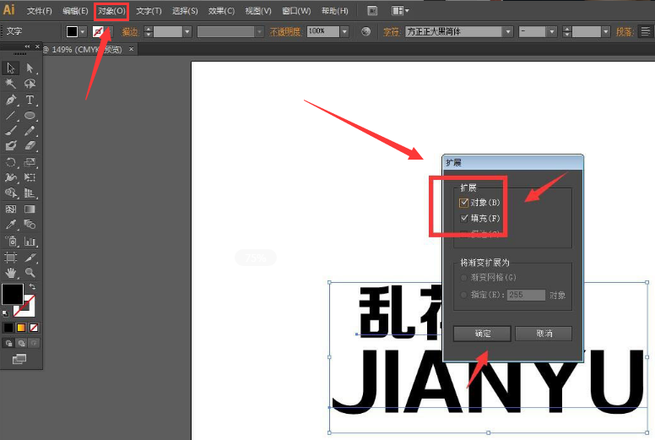Select 指定(E) radio option
The image size is (655, 440).
point(463,295)
